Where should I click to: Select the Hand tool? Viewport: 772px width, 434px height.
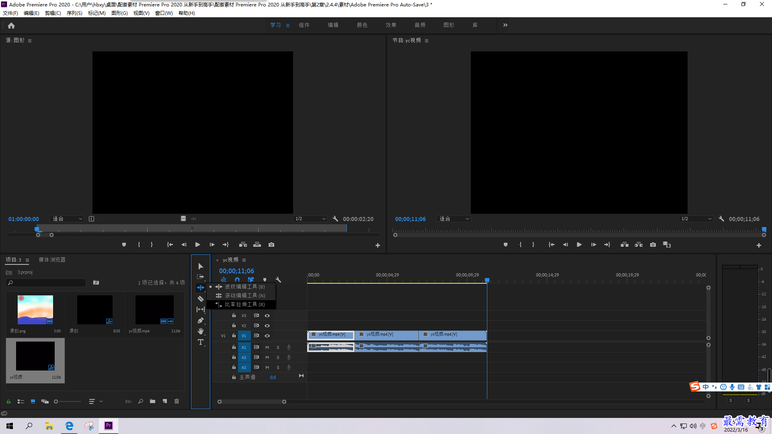[201, 331]
